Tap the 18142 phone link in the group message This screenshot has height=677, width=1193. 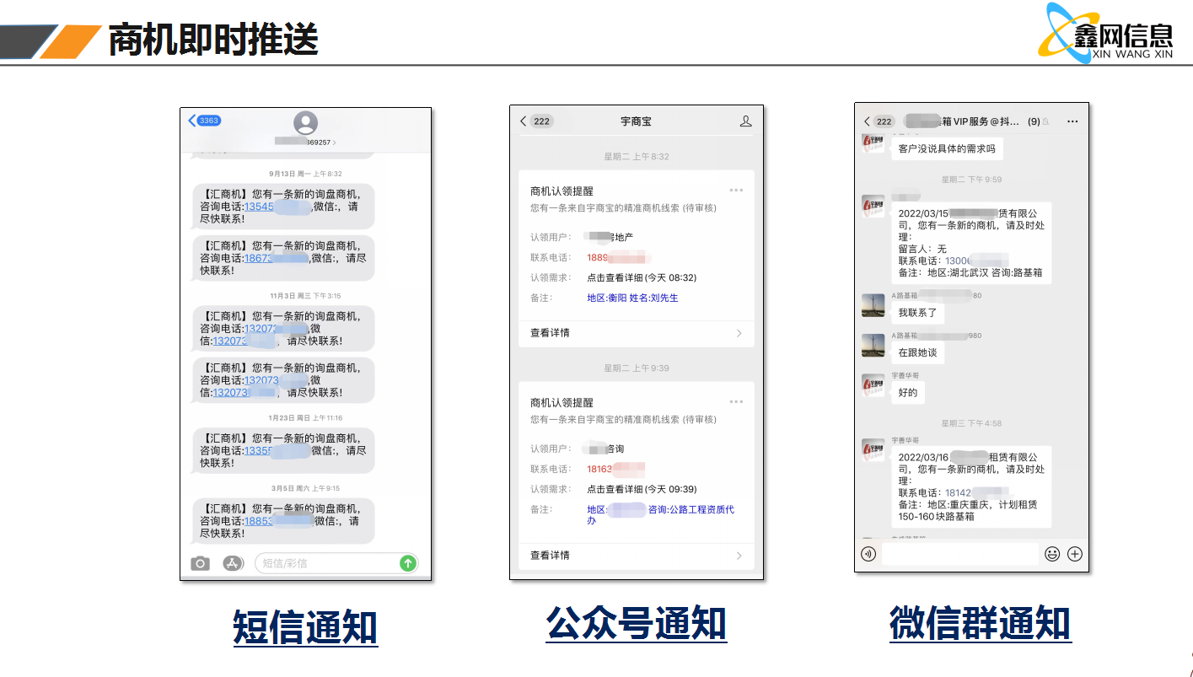click(x=976, y=492)
